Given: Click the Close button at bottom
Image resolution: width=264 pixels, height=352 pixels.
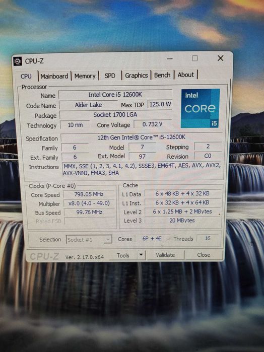Looking at the screenshot, I should [204, 255].
